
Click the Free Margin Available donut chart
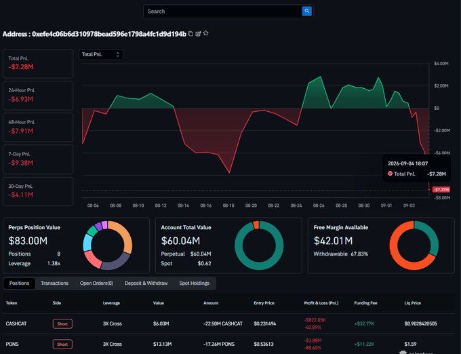click(x=414, y=245)
